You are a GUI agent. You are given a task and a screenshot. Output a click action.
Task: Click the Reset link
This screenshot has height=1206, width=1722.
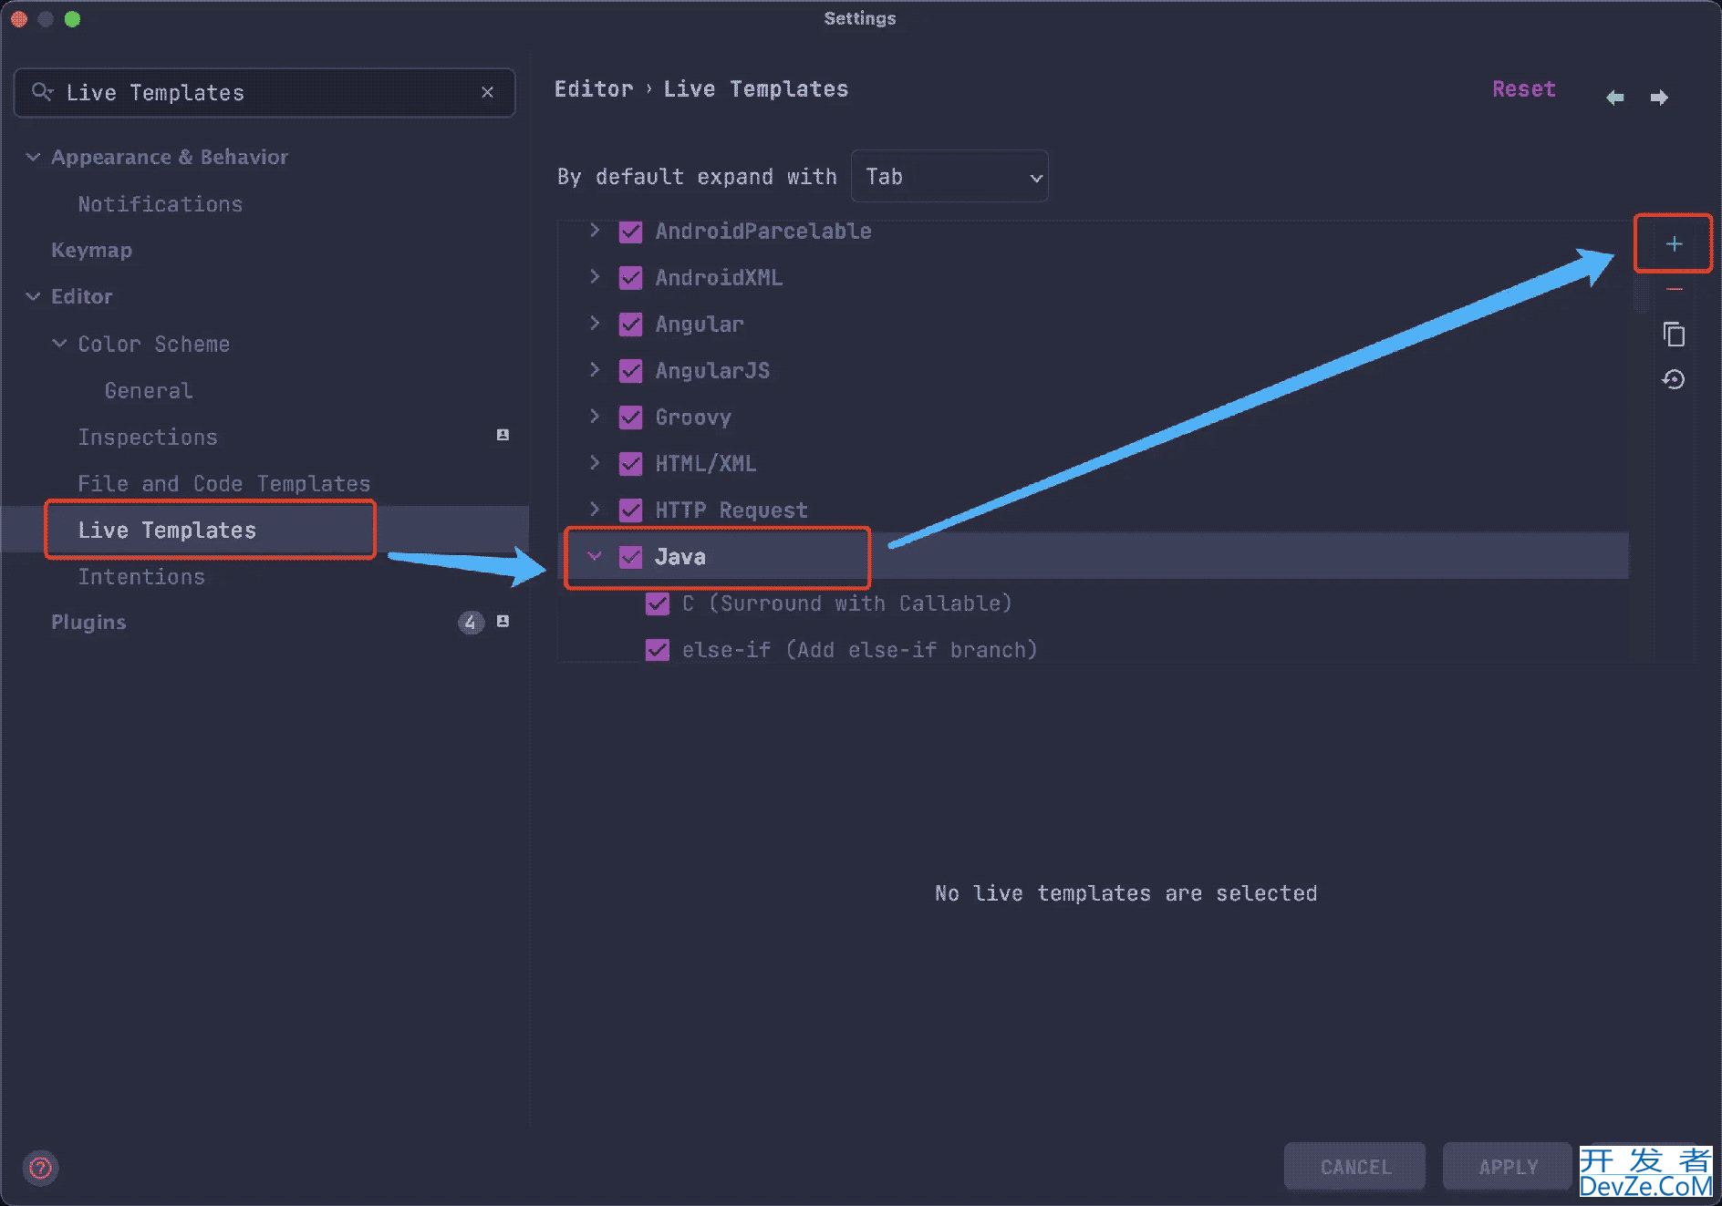[1523, 88]
